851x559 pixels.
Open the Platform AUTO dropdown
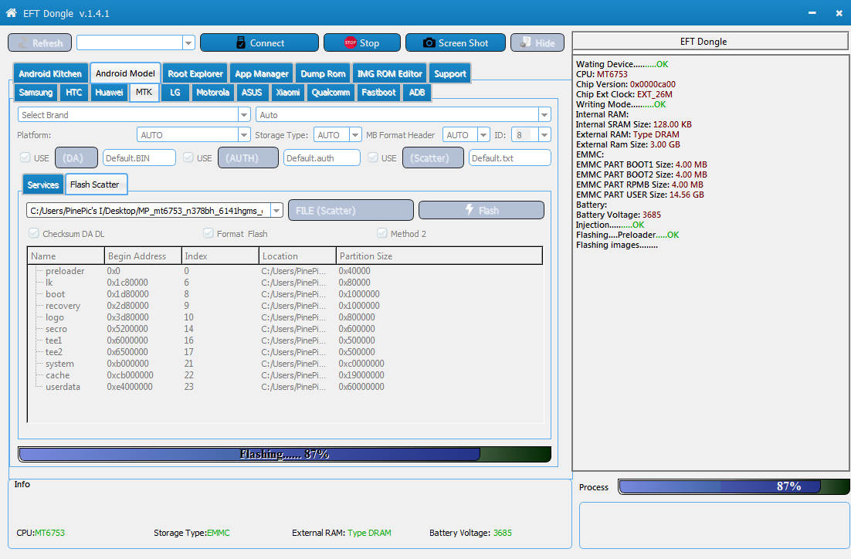244,134
